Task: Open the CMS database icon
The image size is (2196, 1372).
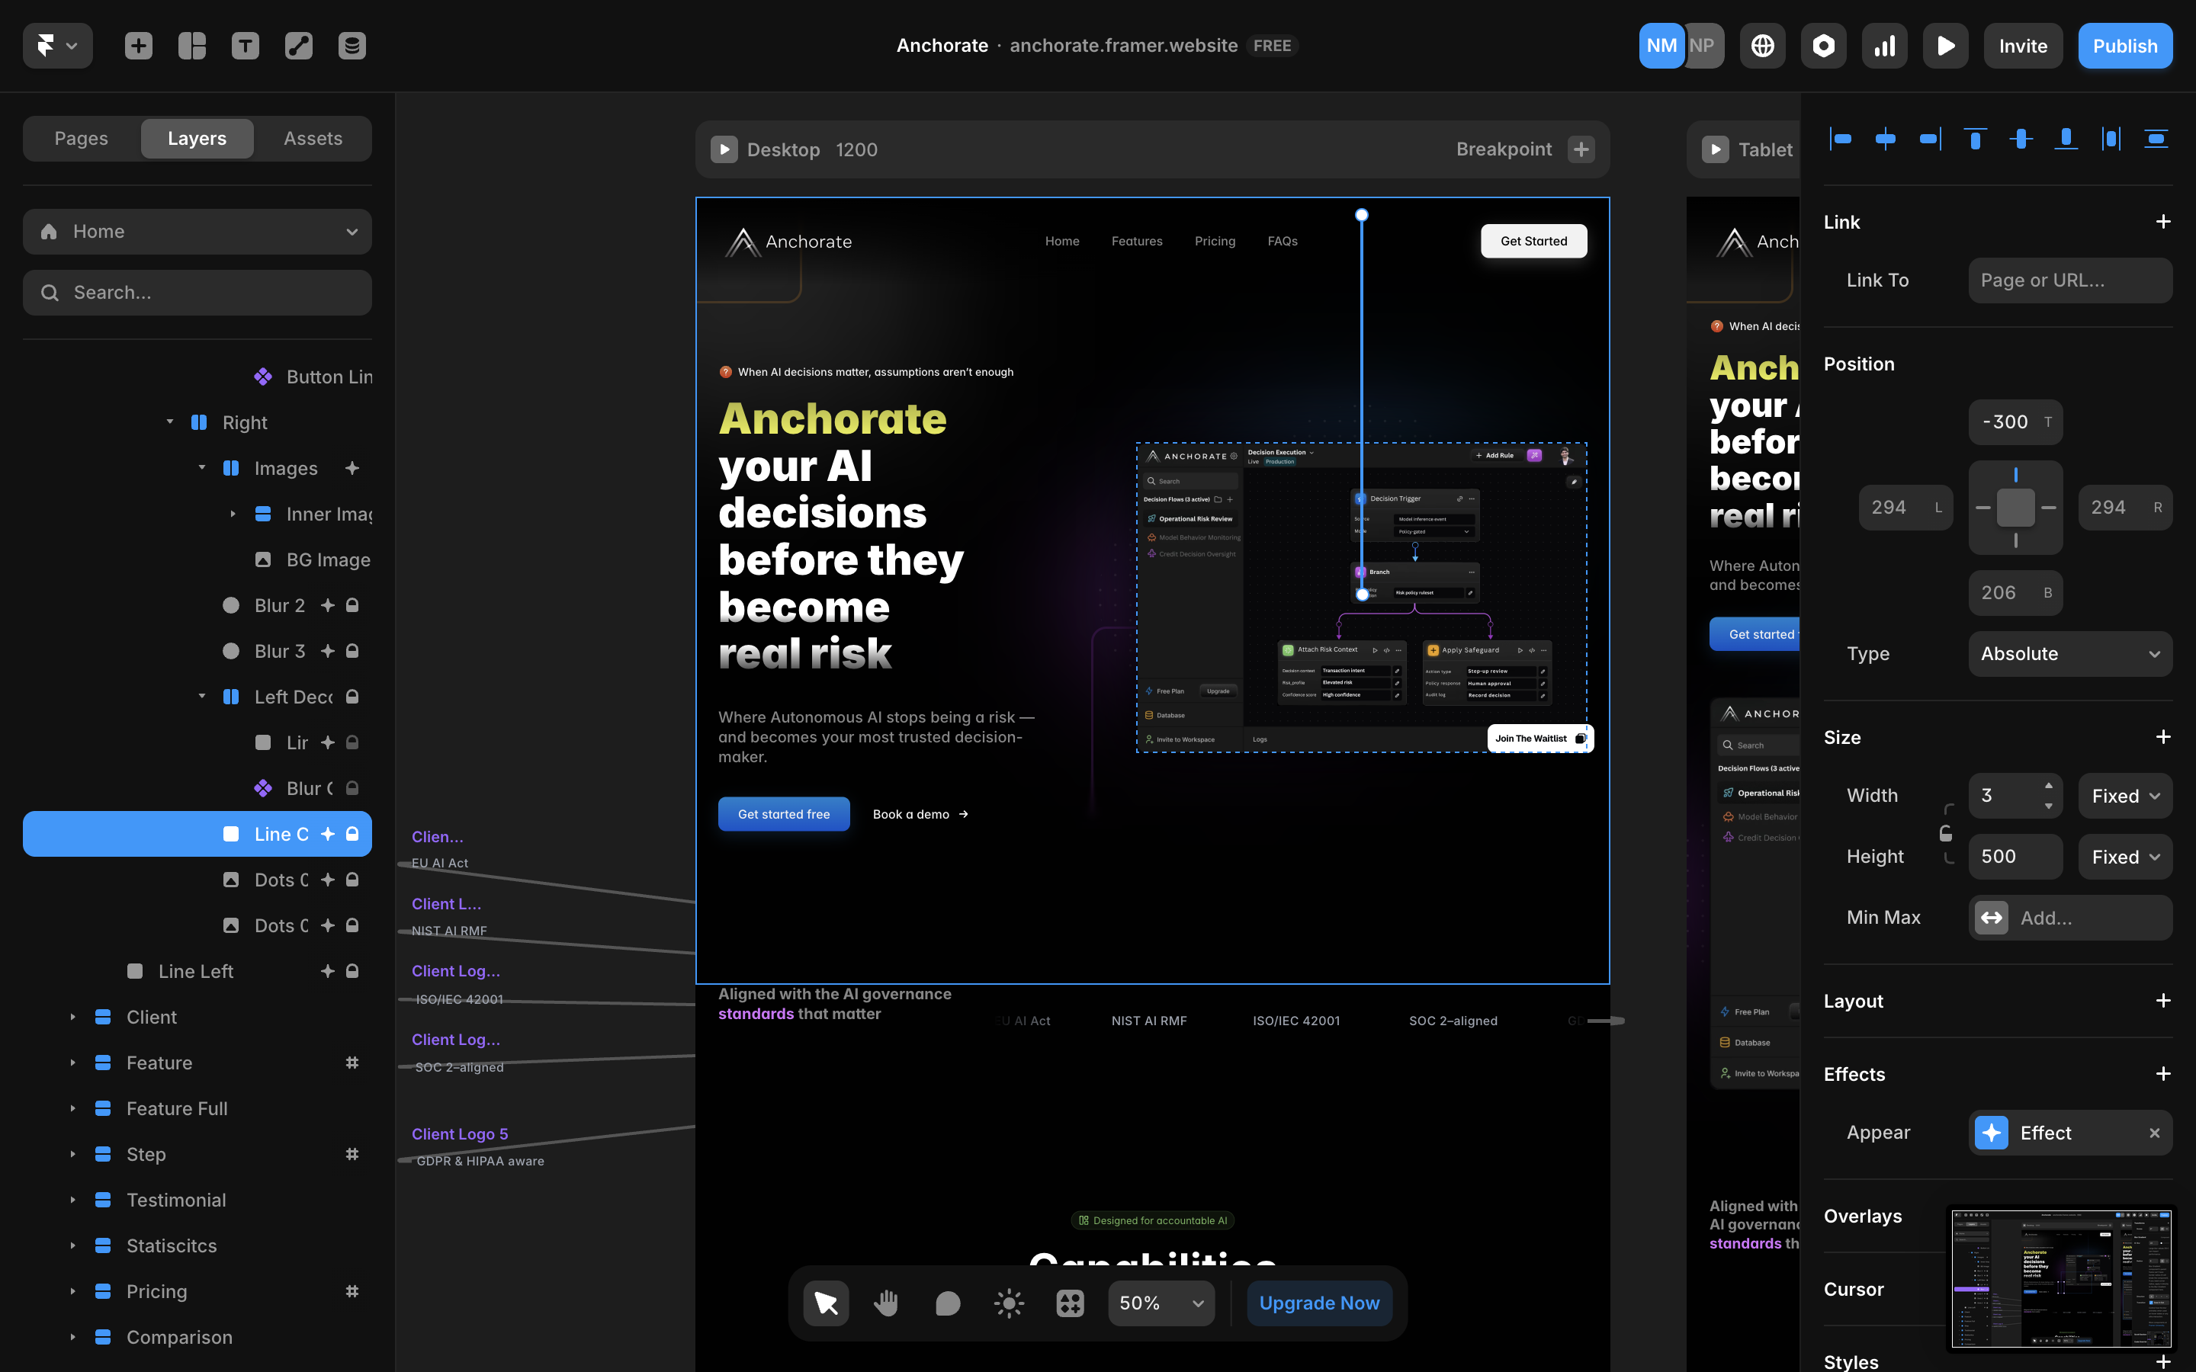Action: coord(352,46)
